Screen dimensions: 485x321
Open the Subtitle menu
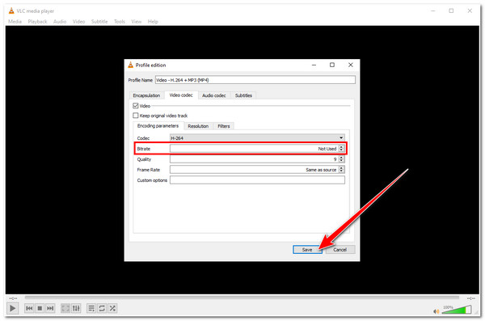coord(99,21)
